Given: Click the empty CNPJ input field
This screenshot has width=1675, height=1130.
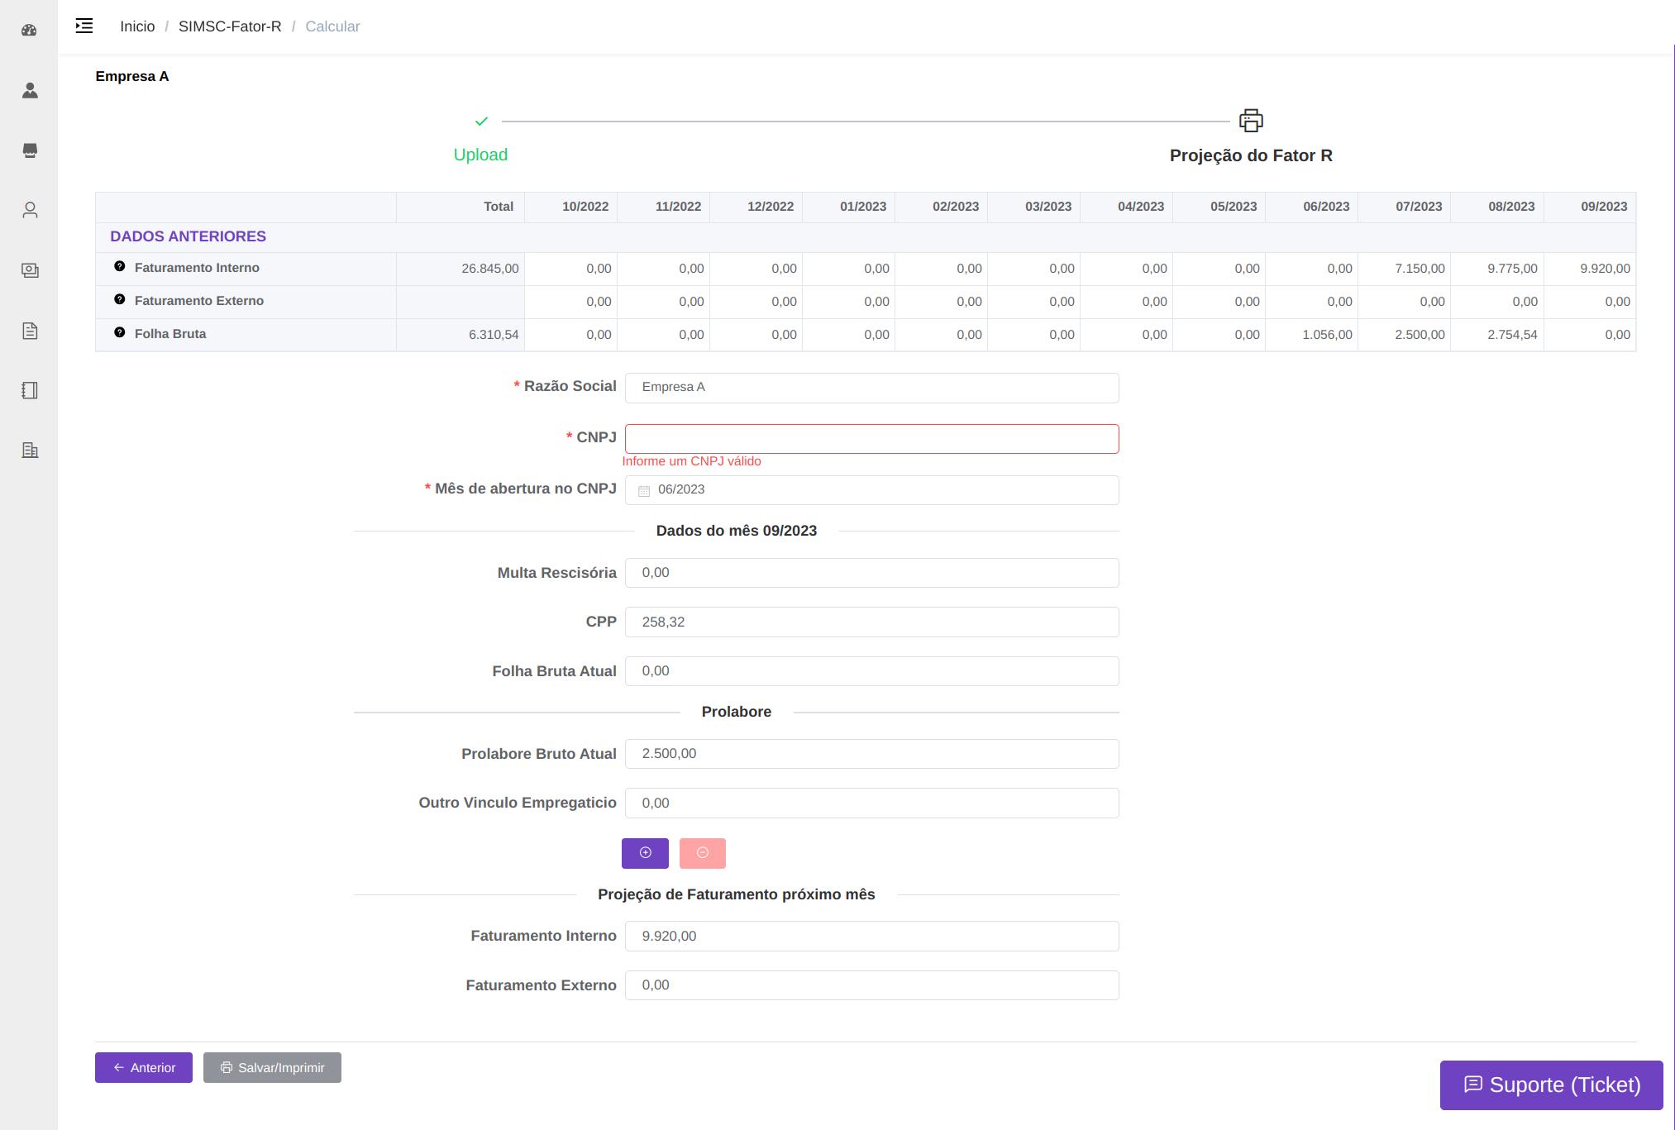Looking at the screenshot, I should (x=871, y=439).
